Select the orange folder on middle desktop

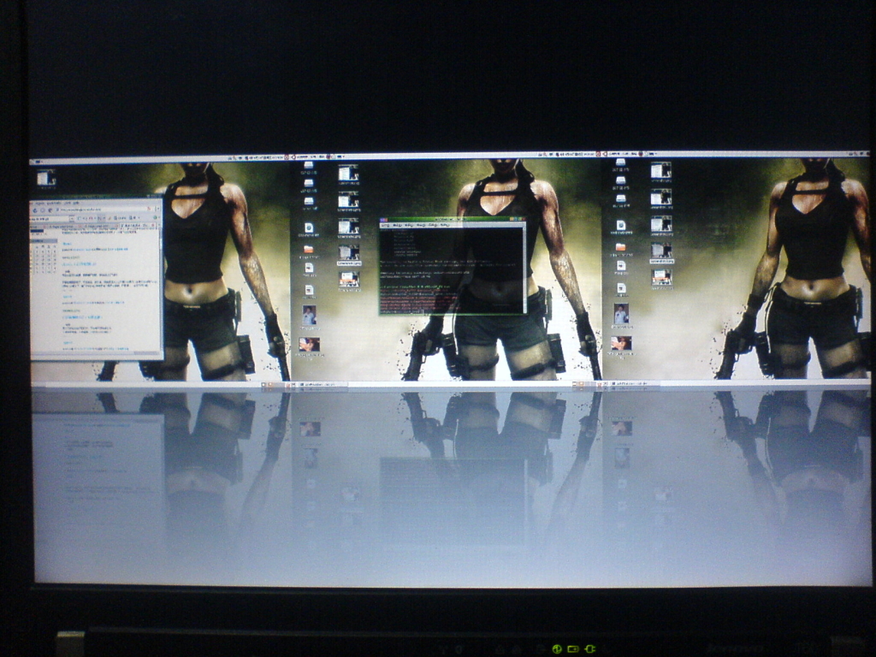308,249
